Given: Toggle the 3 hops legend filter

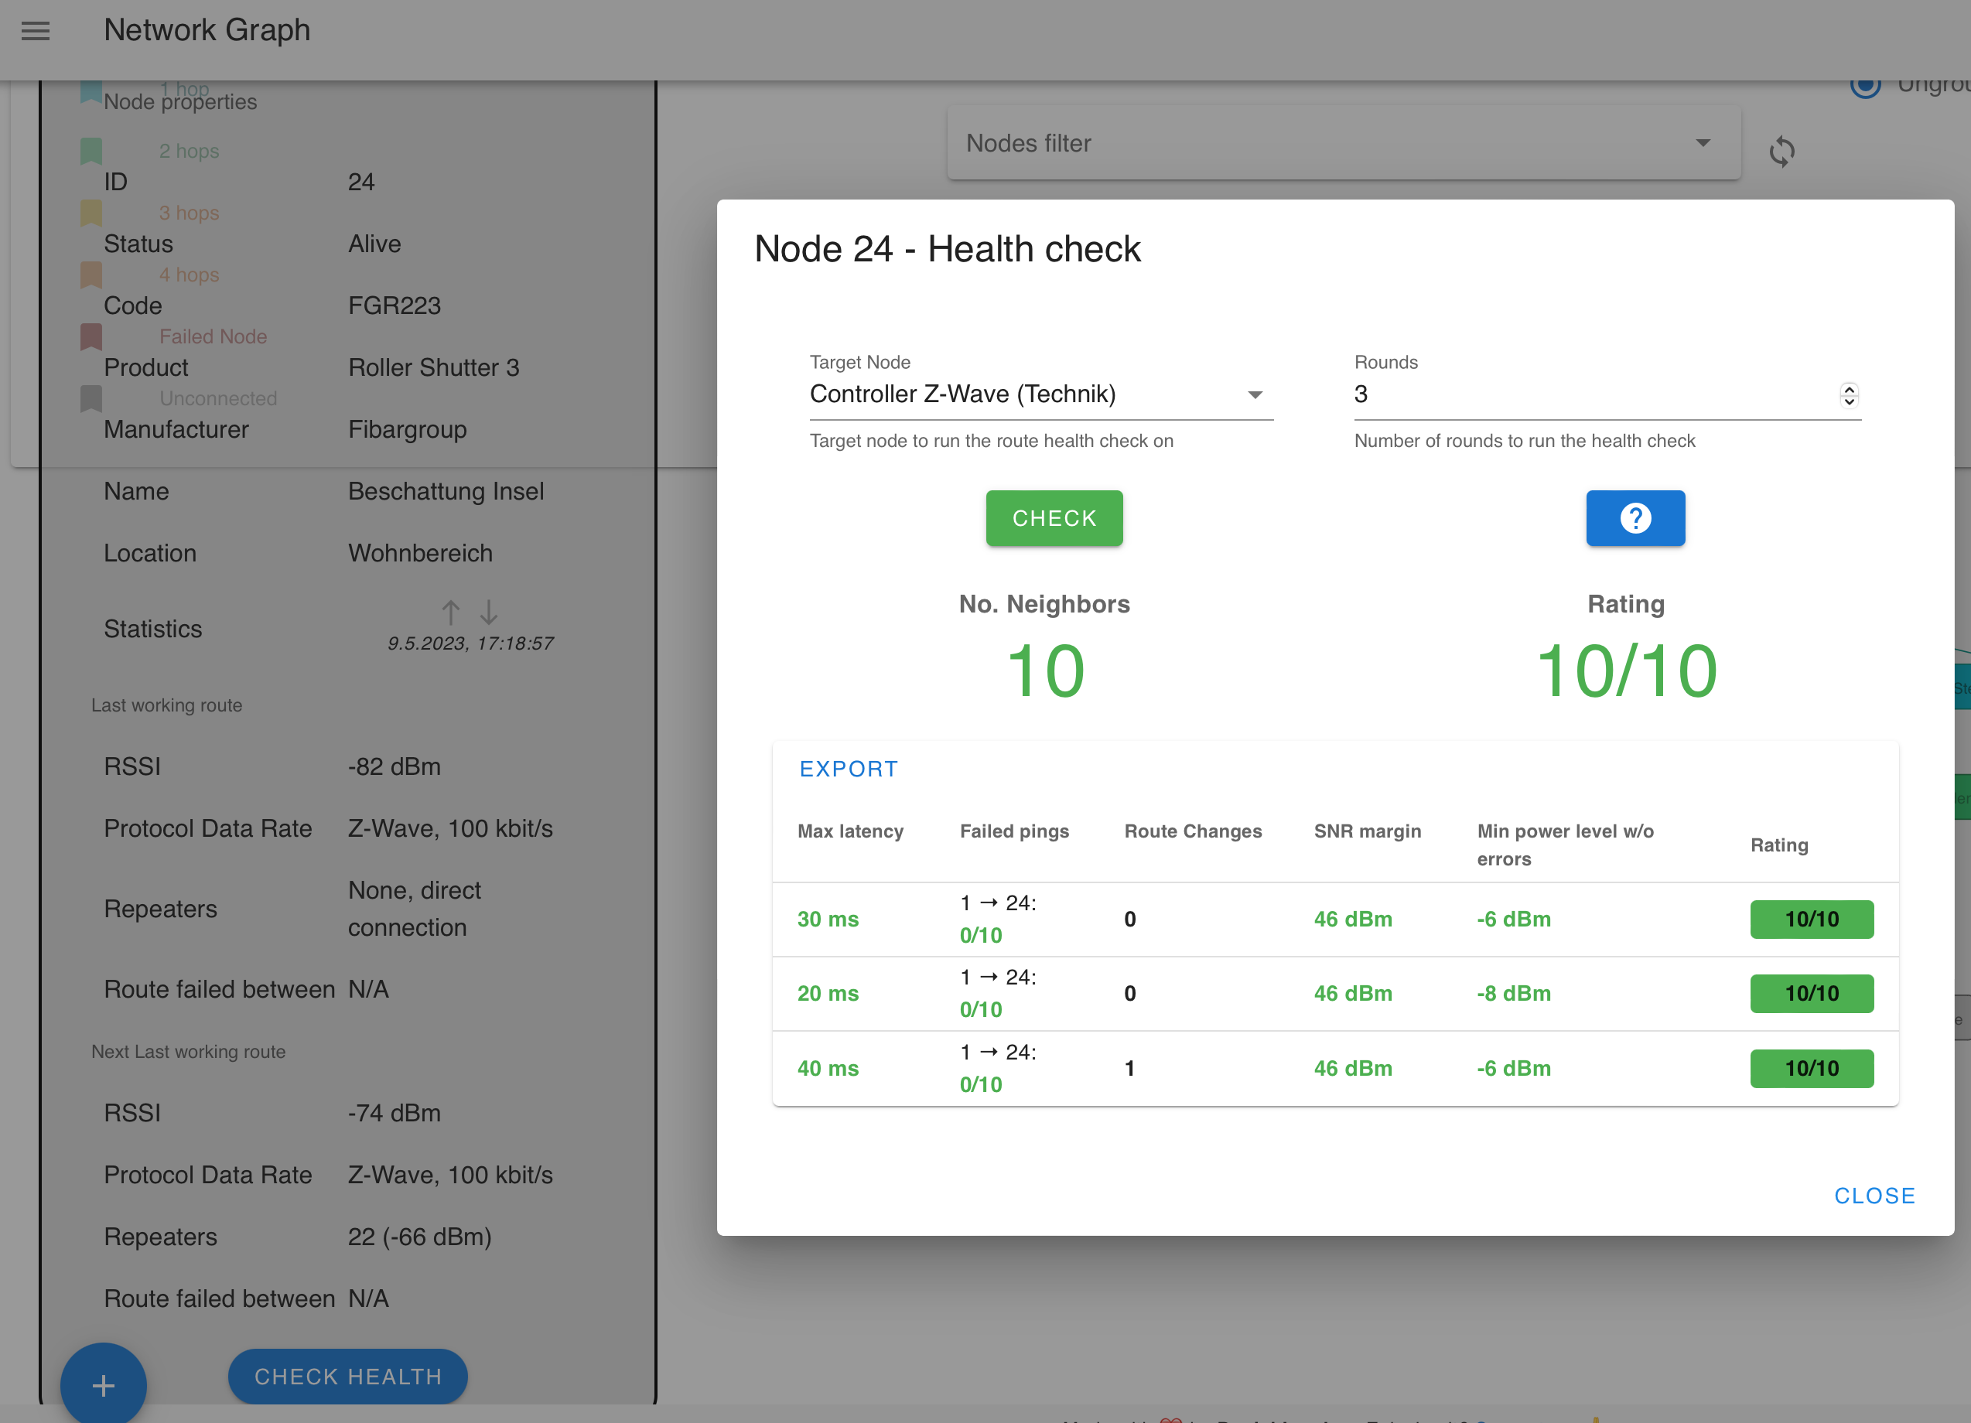Looking at the screenshot, I should pos(91,212).
